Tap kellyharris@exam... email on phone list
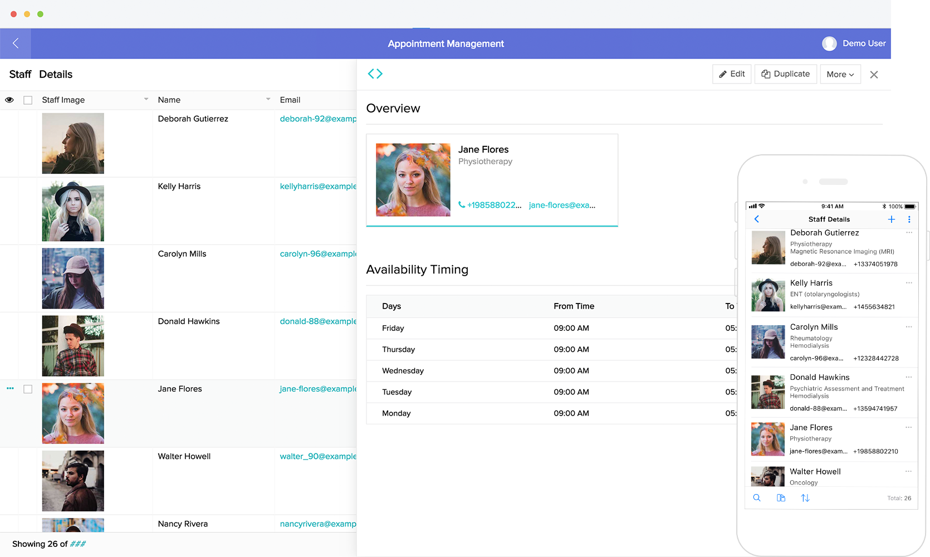The height and width of the screenshot is (557, 930). 818,307
